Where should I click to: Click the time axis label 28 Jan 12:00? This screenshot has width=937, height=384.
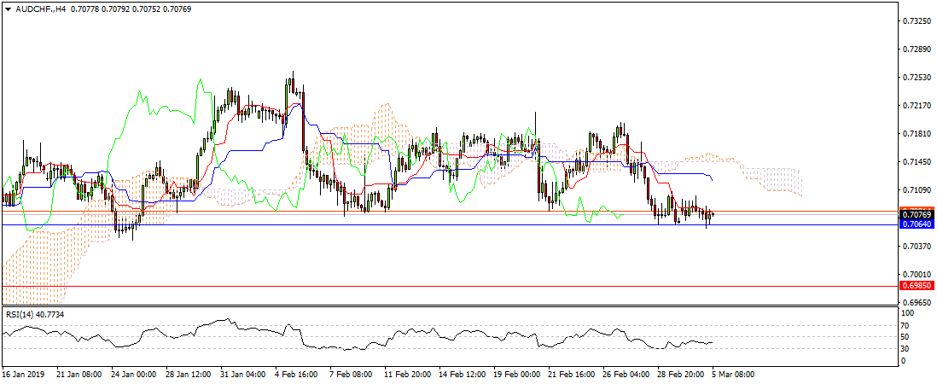pos(189,375)
